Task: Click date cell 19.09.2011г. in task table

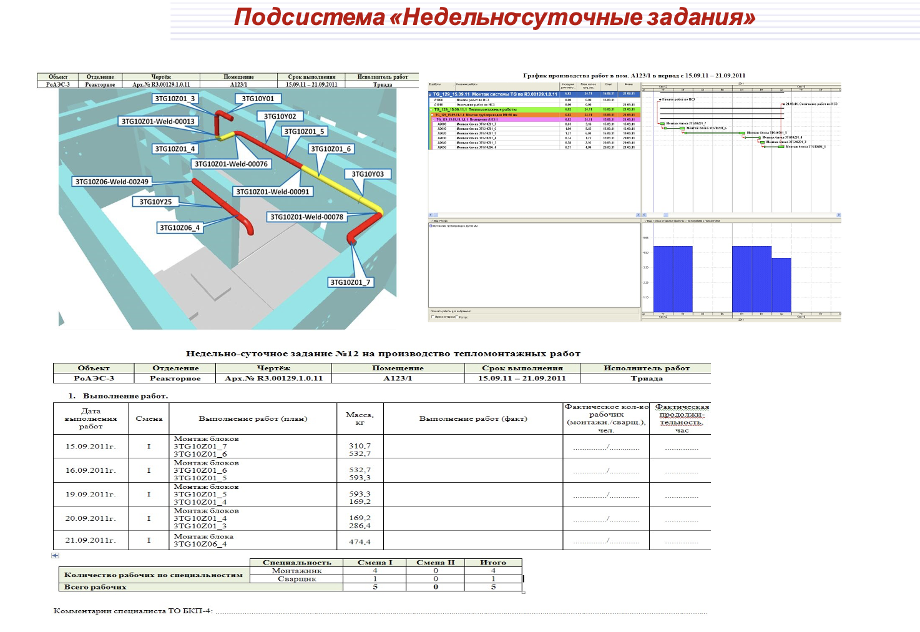Action: pyautogui.click(x=91, y=494)
